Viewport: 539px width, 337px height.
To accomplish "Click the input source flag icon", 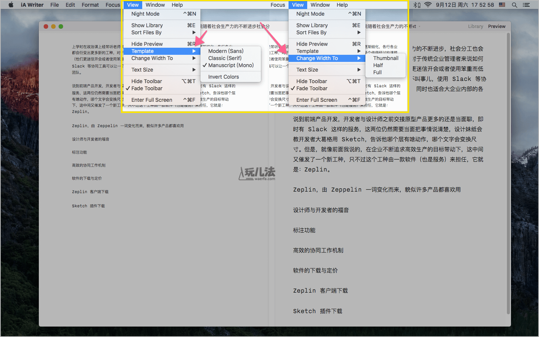I will (x=502, y=5).
